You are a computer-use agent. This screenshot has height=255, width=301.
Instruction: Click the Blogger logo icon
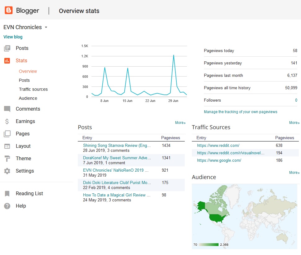[x=9, y=11]
